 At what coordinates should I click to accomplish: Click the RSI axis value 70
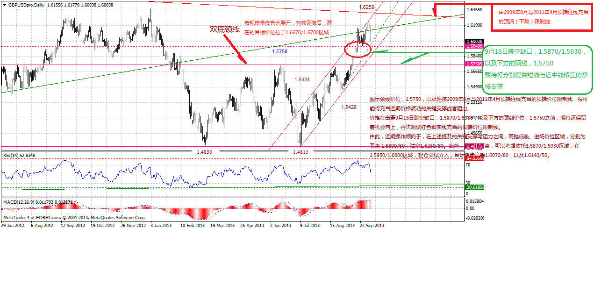coord(469,165)
